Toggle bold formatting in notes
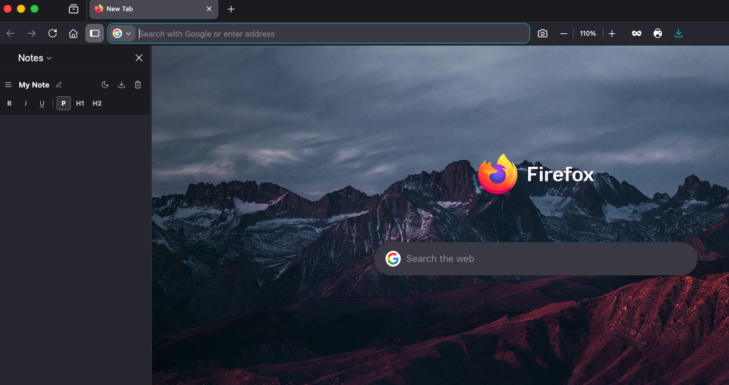Image resolution: width=729 pixels, height=385 pixels. pyautogui.click(x=9, y=103)
